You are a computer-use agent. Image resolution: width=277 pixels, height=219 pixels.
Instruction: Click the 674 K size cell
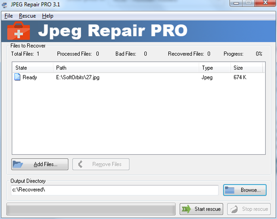pos(240,77)
